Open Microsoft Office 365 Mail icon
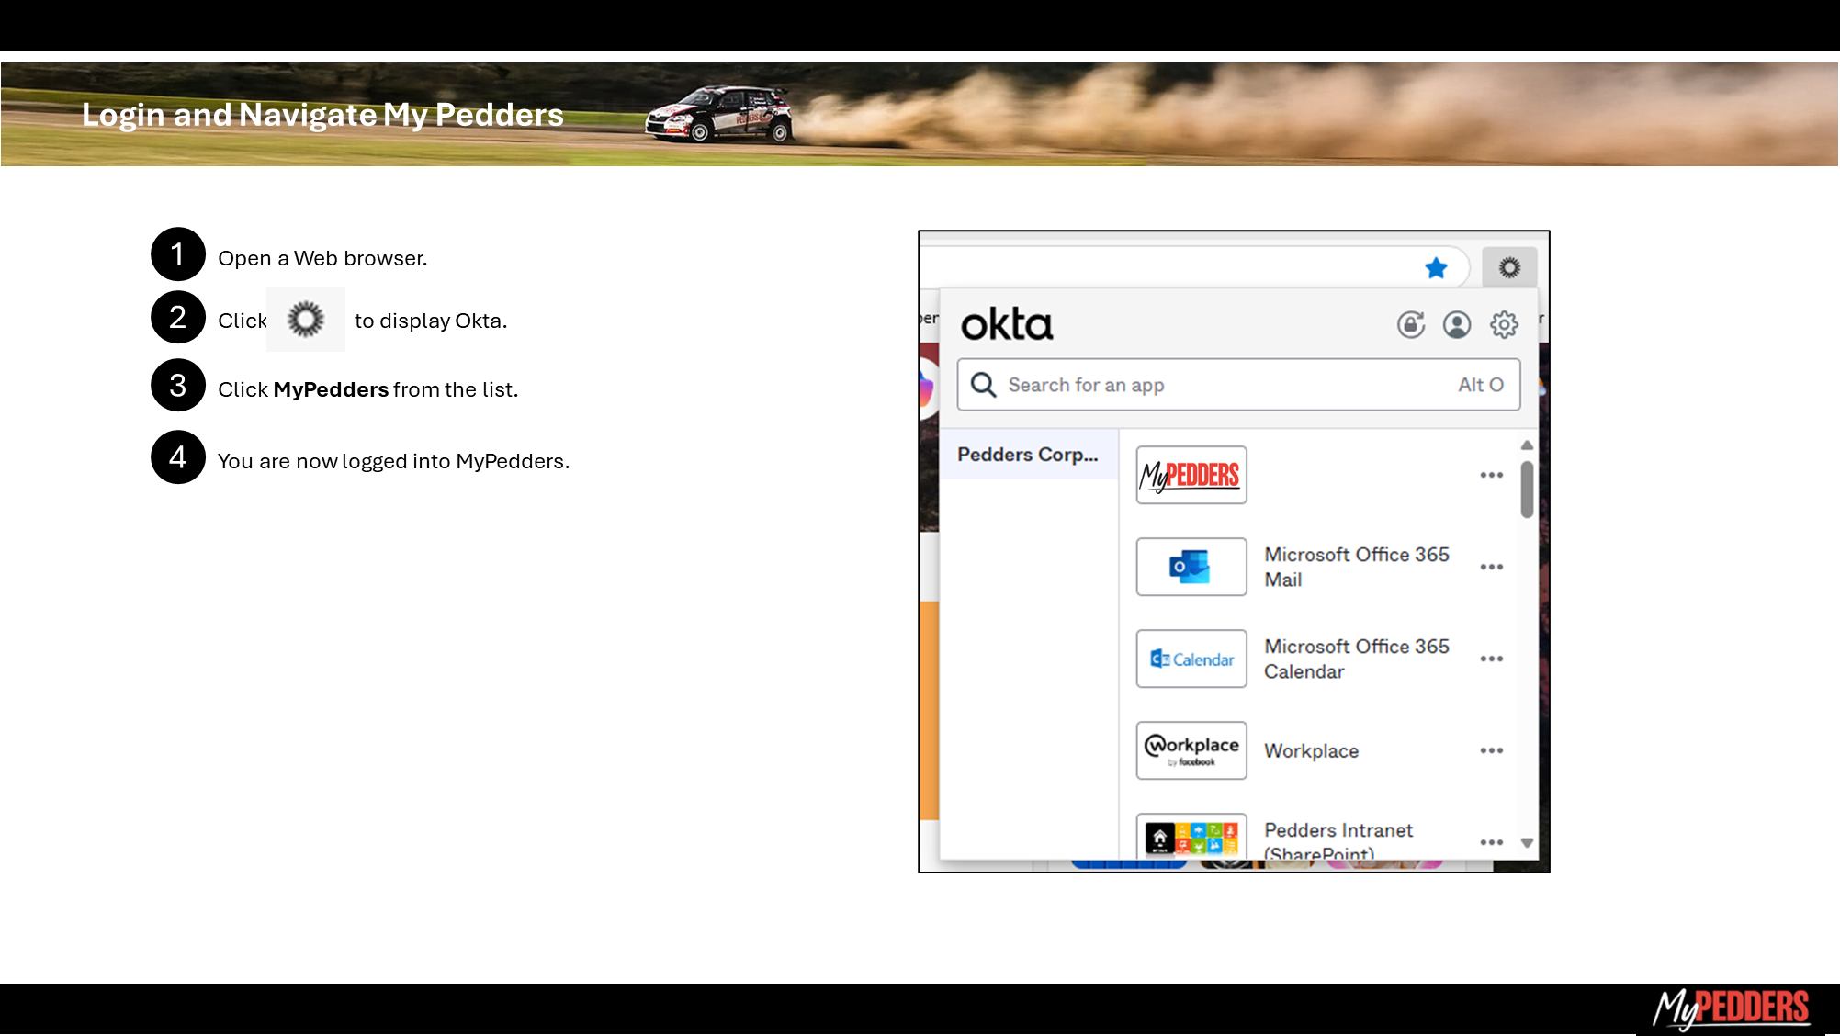Screen dimensions: 1840x1036 click(x=1191, y=567)
